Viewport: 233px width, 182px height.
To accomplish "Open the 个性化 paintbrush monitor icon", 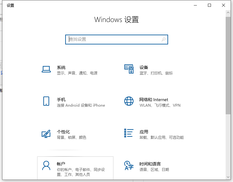I will (46, 134).
